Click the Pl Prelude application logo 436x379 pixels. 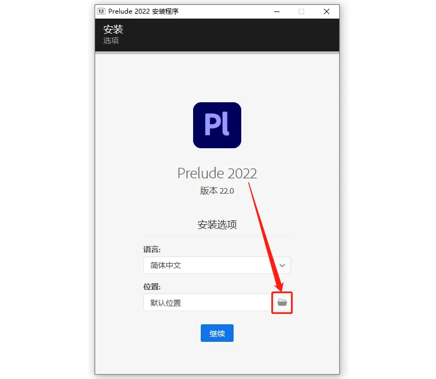click(x=217, y=125)
